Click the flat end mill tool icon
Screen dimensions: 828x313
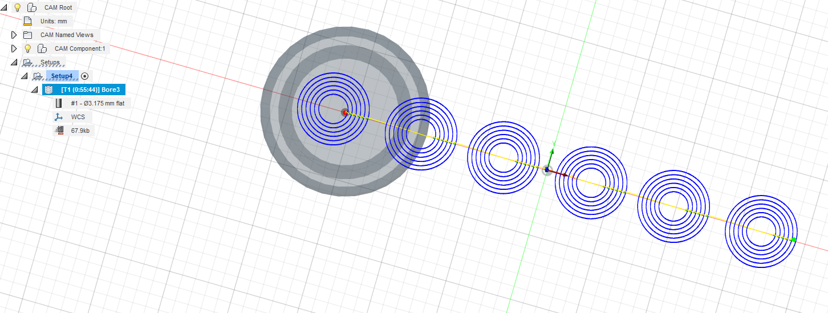point(59,103)
